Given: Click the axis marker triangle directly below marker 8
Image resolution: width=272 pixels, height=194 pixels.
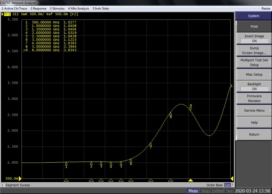Looking at the screenshot, I should [171, 180].
